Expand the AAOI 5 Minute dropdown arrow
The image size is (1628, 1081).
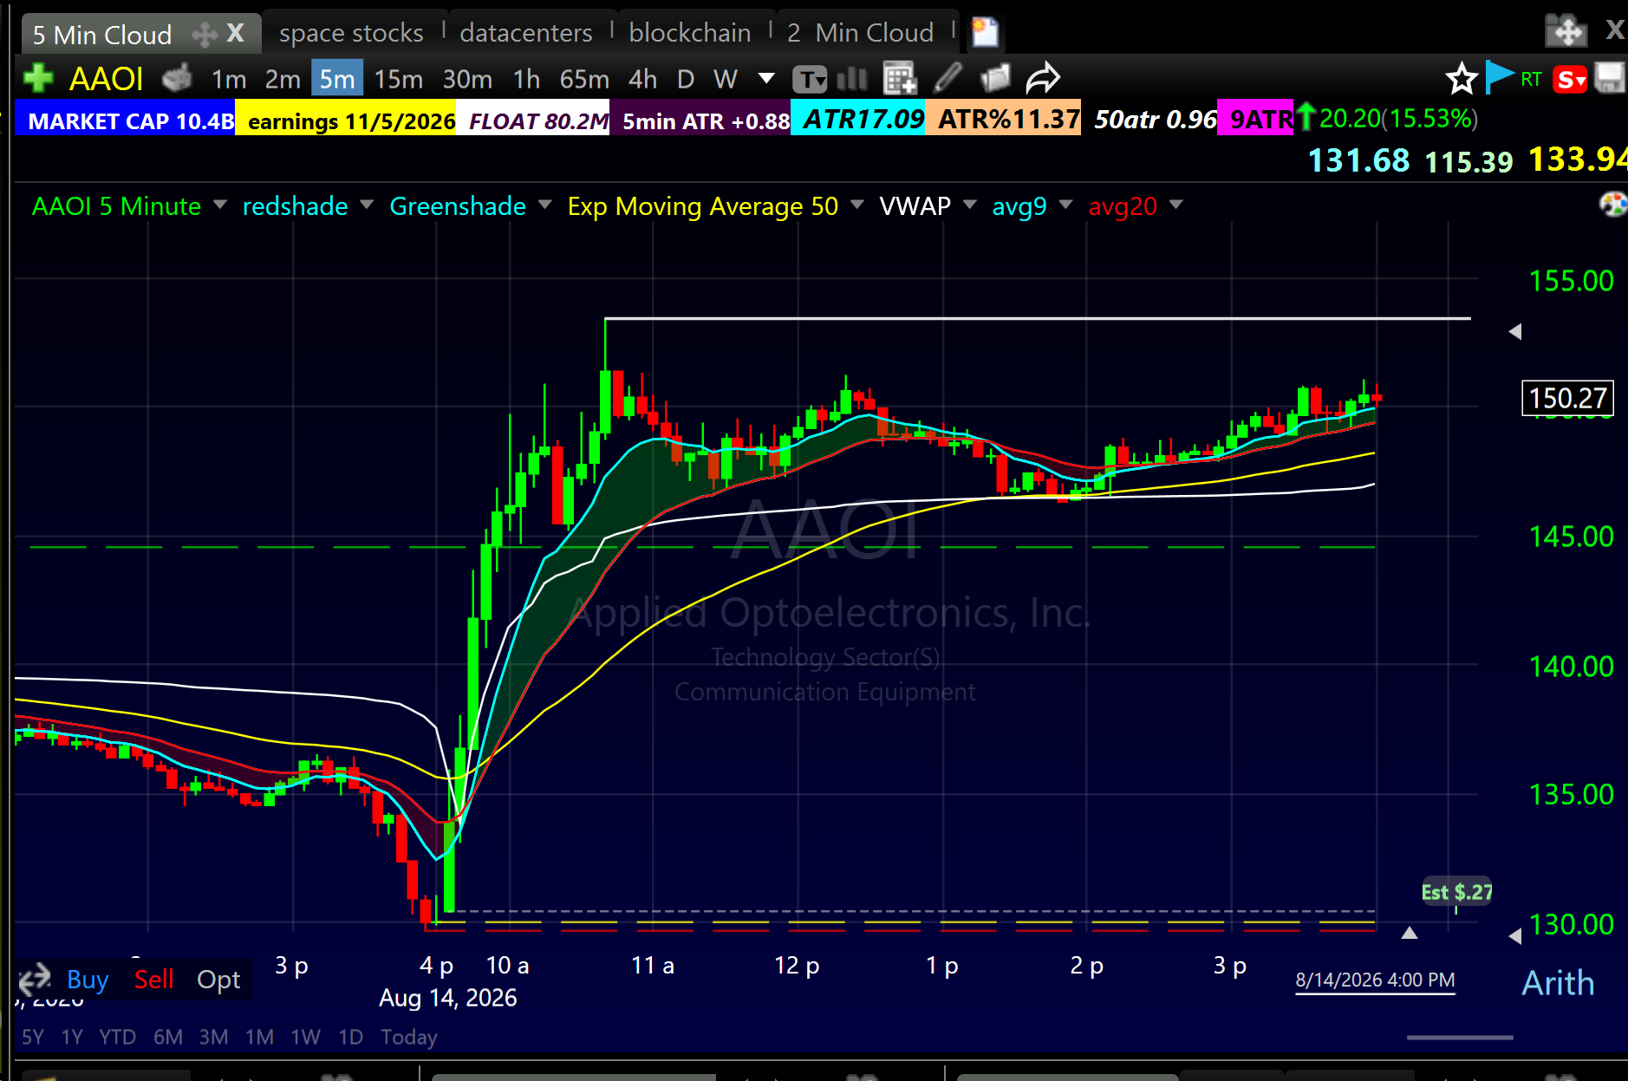pos(220,205)
